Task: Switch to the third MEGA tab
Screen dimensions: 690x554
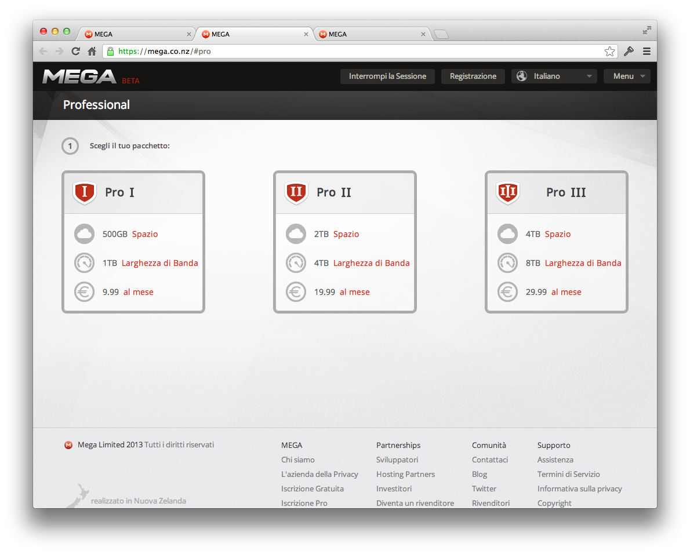Action: [x=371, y=34]
